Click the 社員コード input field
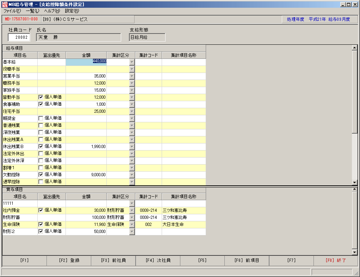Viewport: 360px width, 277px height. pyautogui.click(x=19, y=37)
